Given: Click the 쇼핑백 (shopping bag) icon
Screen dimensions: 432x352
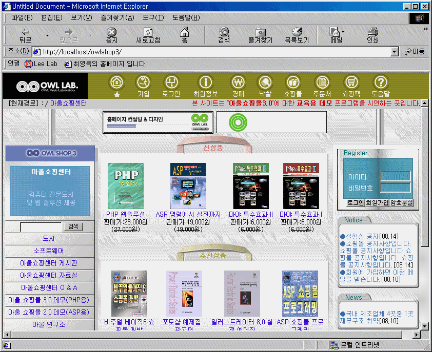Looking at the screenshot, I should coord(351,82).
